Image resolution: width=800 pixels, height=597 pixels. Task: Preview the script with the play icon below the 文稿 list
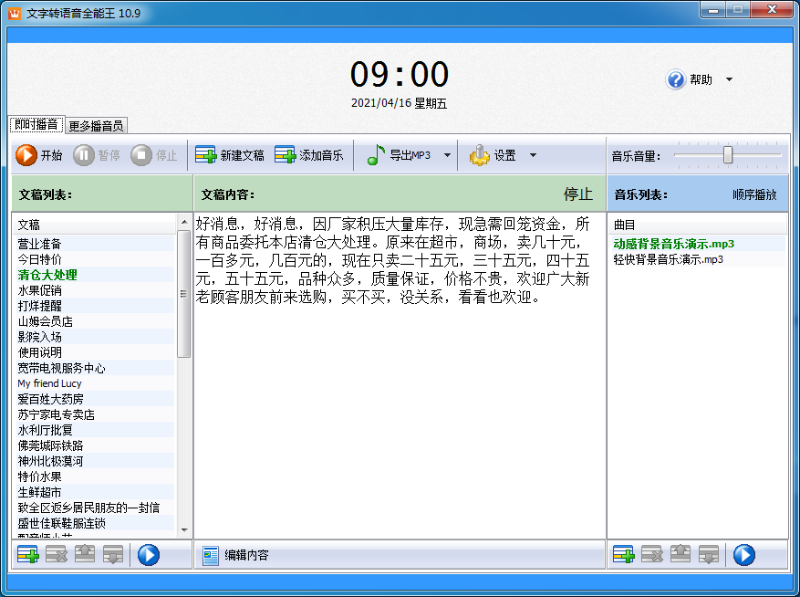(x=149, y=554)
